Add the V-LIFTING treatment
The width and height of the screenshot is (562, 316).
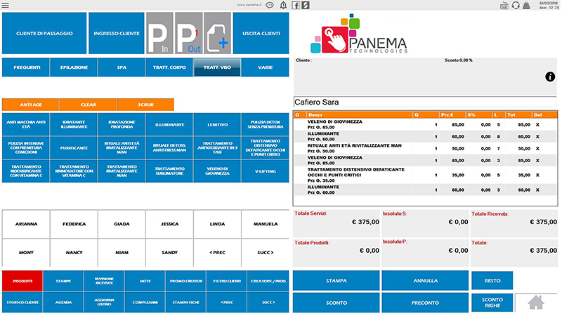(265, 170)
